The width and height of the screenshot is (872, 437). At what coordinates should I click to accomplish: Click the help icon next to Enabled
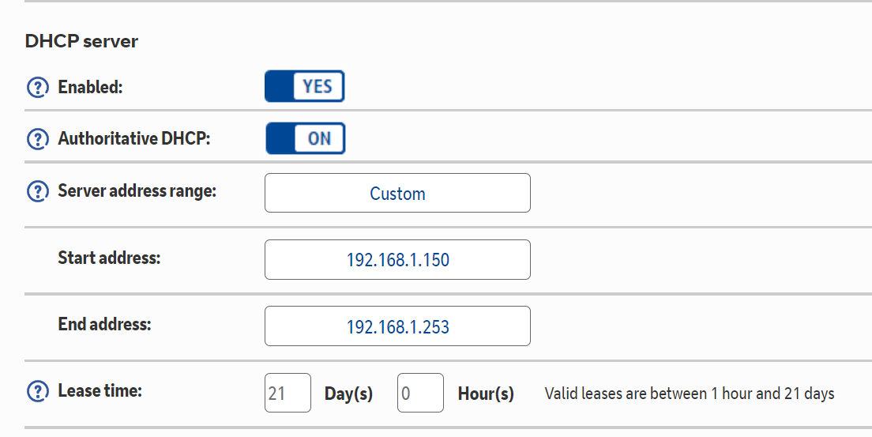coord(37,87)
